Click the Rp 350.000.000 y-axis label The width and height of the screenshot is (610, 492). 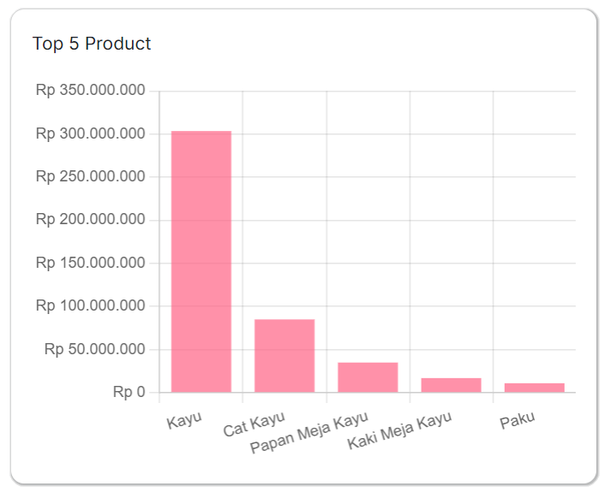click(90, 91)
